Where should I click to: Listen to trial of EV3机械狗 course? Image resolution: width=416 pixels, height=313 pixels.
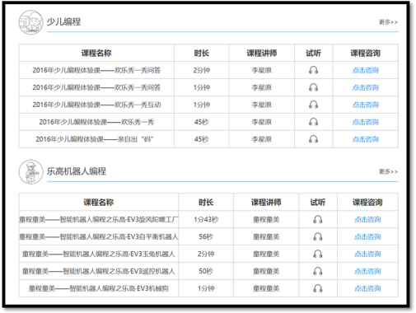(318, 288)
